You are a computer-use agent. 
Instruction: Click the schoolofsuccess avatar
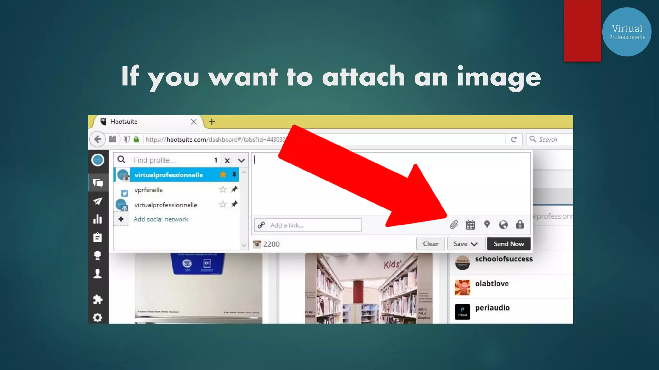click(x=462, y=262)
